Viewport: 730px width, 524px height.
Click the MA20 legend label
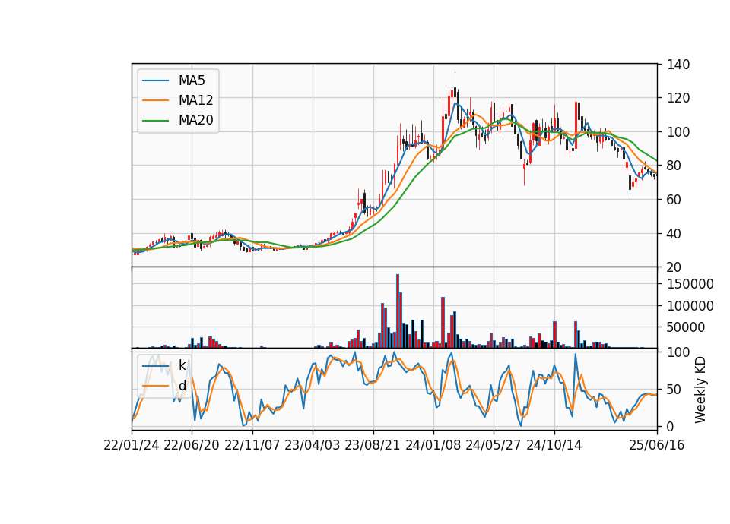pos(195,121)
